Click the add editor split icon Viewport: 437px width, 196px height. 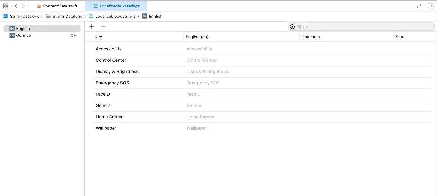[431, 6]
